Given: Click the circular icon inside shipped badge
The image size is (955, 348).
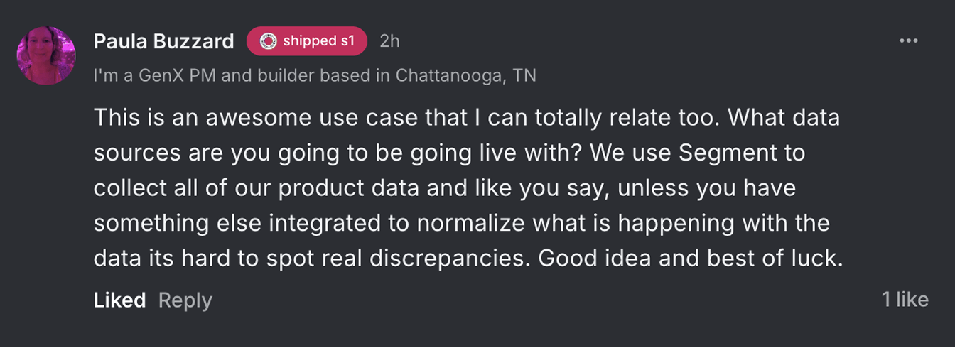Looking at the screenshot, I should [x=268, y=41].
